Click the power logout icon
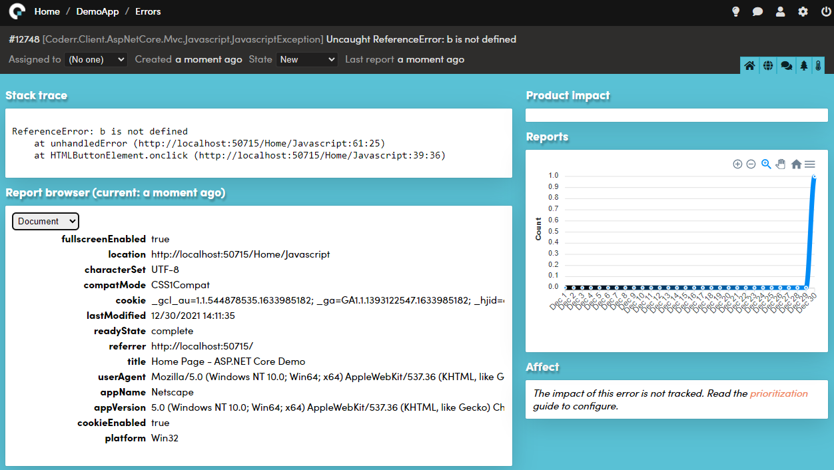 [826, 11]
